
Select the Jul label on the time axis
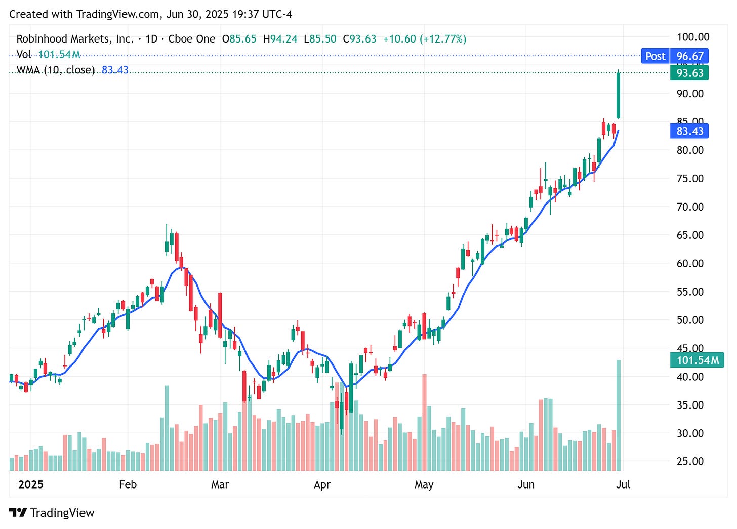[x=623, y=484]
